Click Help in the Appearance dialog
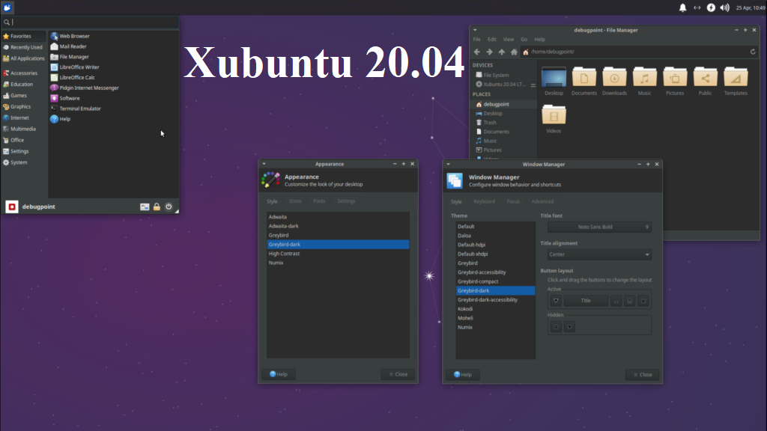Screen dimensions: 767x431 (x=279, y=374)
